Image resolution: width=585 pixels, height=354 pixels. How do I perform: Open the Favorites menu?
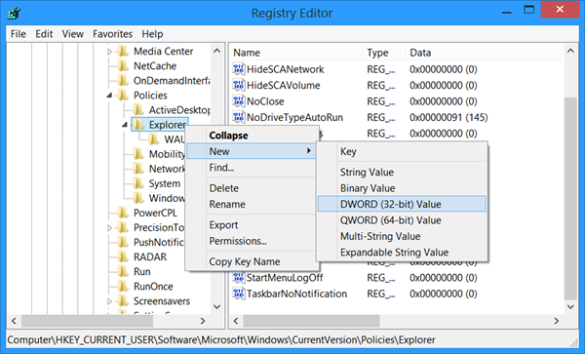click(x=113, y=34)
